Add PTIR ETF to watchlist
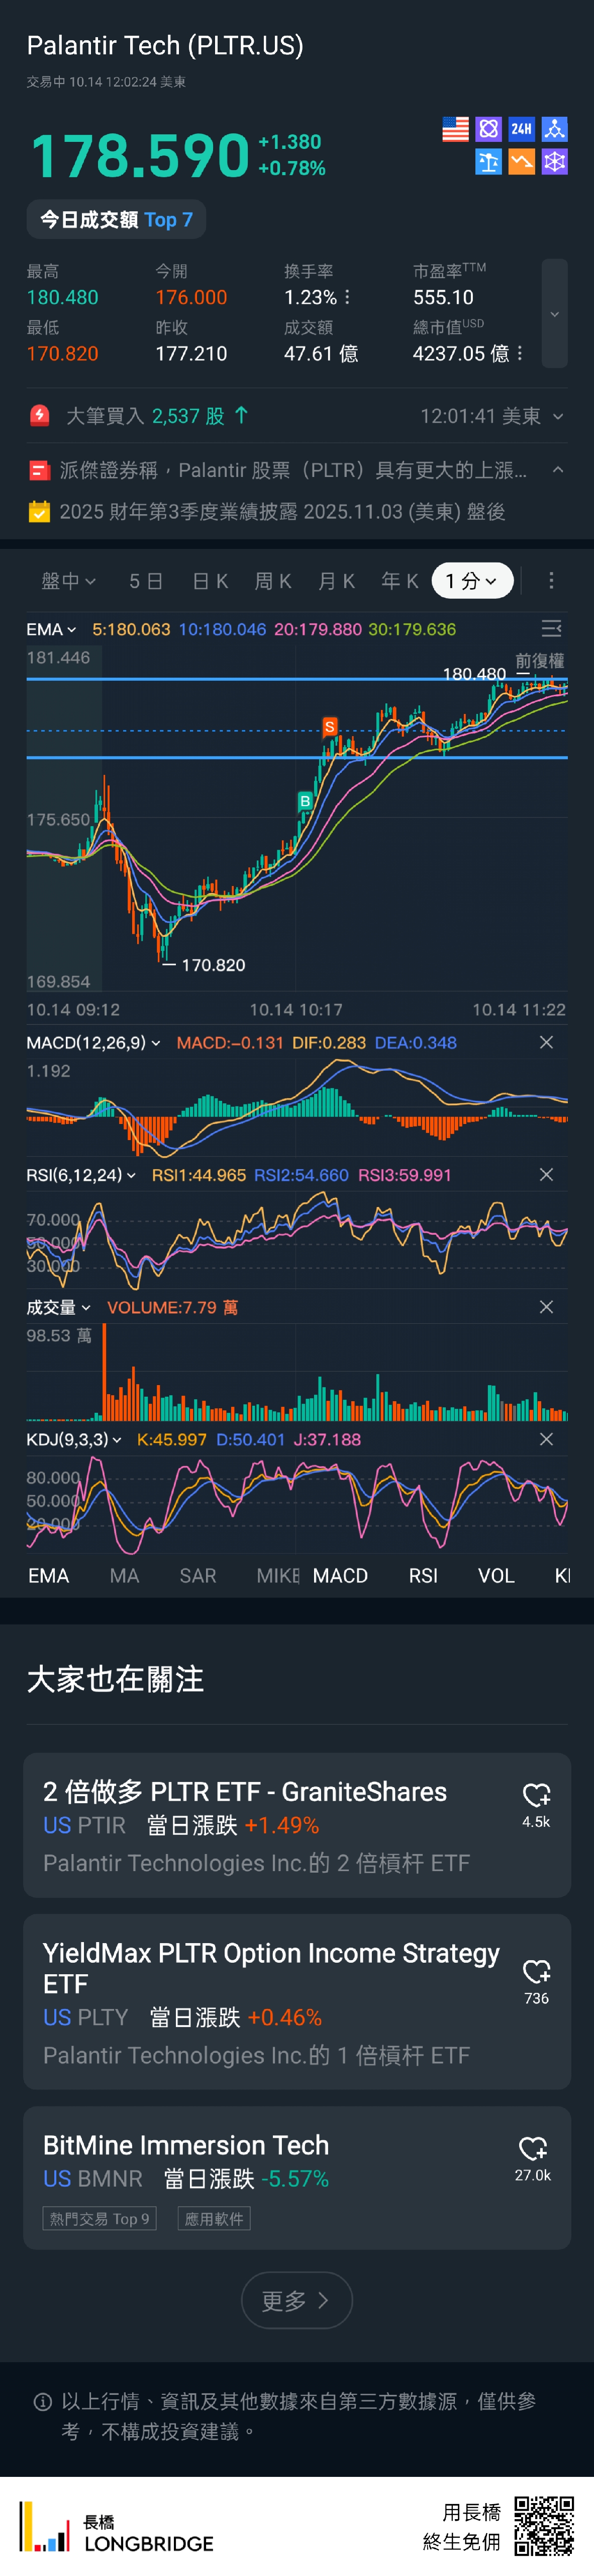 tap(536, 1796)
